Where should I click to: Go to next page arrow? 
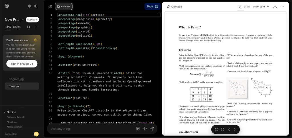(x=235, y=129)
